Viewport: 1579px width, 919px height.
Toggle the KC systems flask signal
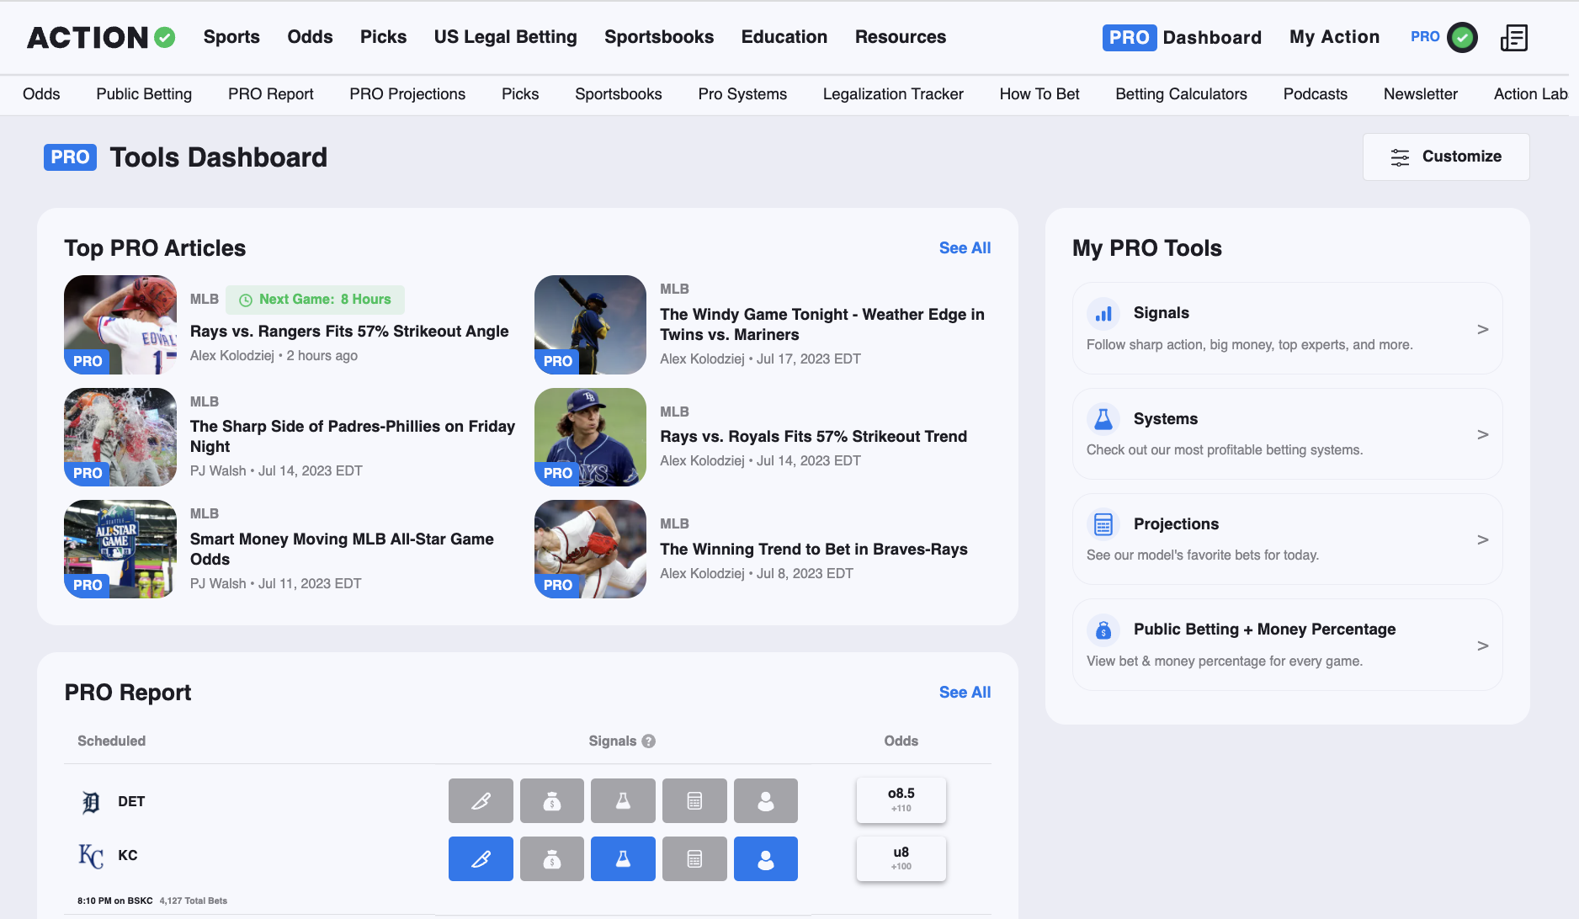[623, 858]
